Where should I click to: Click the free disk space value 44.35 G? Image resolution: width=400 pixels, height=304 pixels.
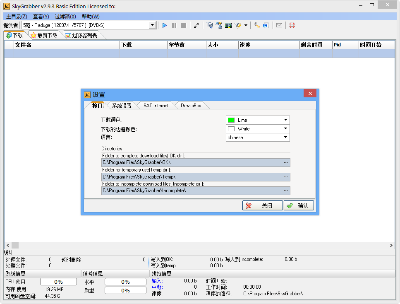point(53,296)
